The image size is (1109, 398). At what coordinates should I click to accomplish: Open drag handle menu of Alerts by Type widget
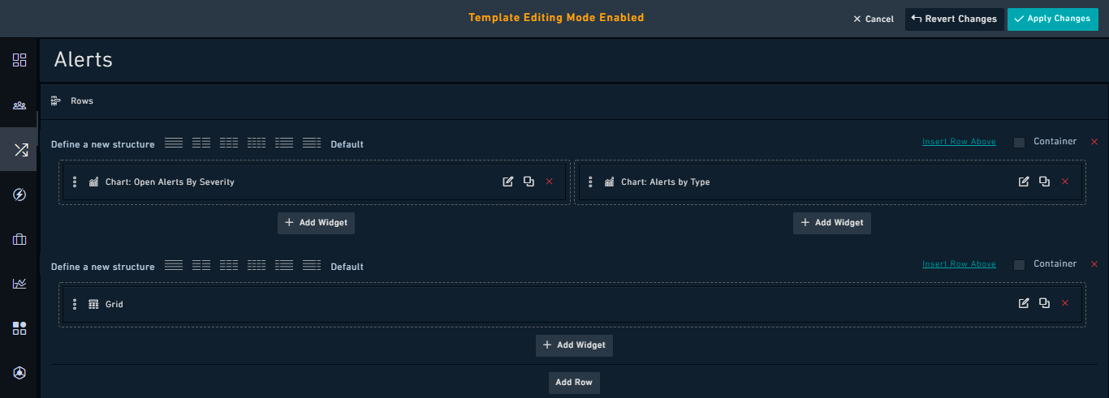590,182
